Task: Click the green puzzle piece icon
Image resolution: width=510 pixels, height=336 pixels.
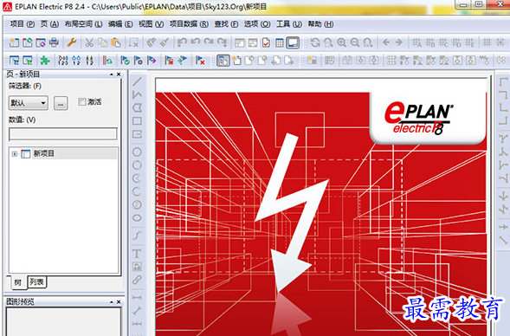Action: pyautogui.click(x=45, y=60)
